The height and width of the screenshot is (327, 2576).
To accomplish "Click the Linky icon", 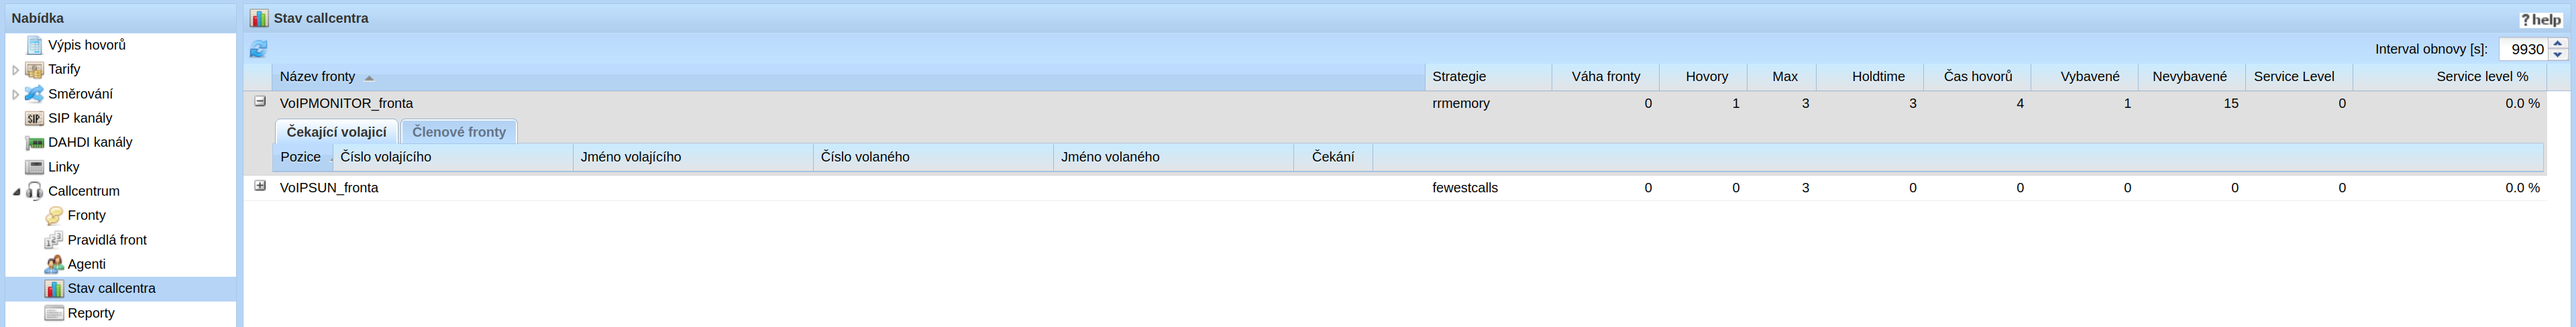I will point(34,167).
